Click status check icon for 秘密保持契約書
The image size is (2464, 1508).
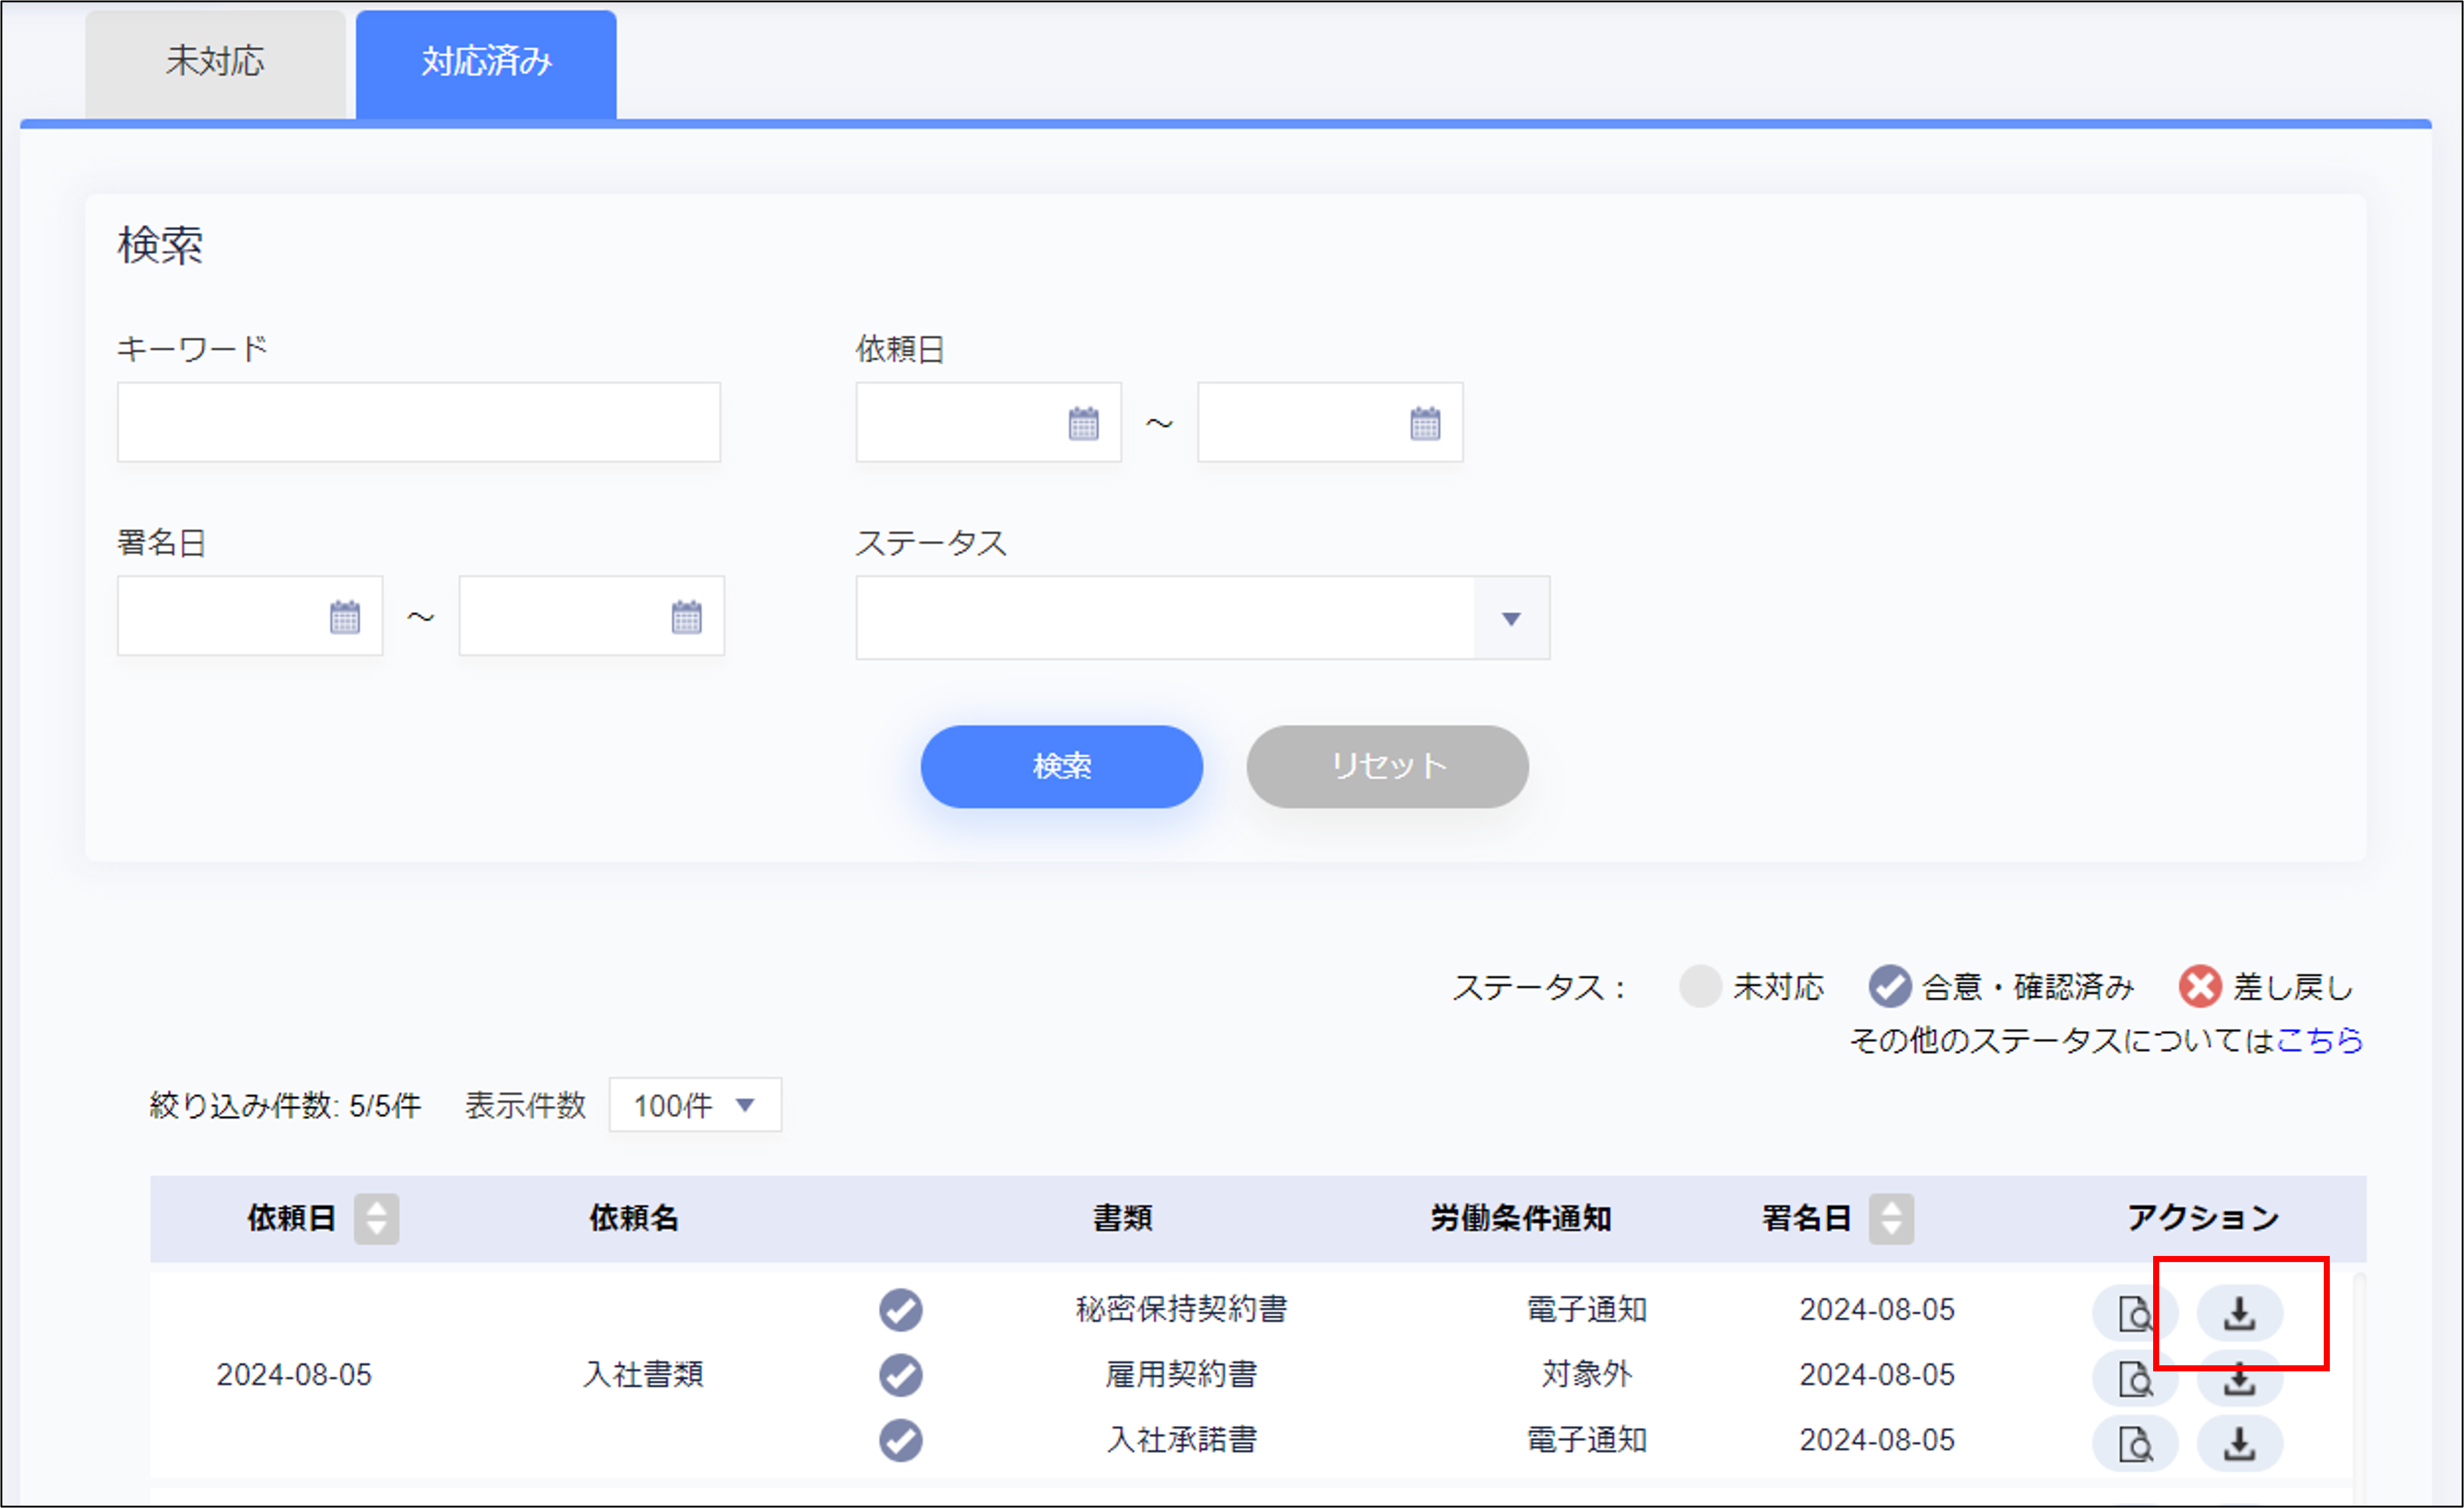pyautogui.click(x=901, y=1310)
